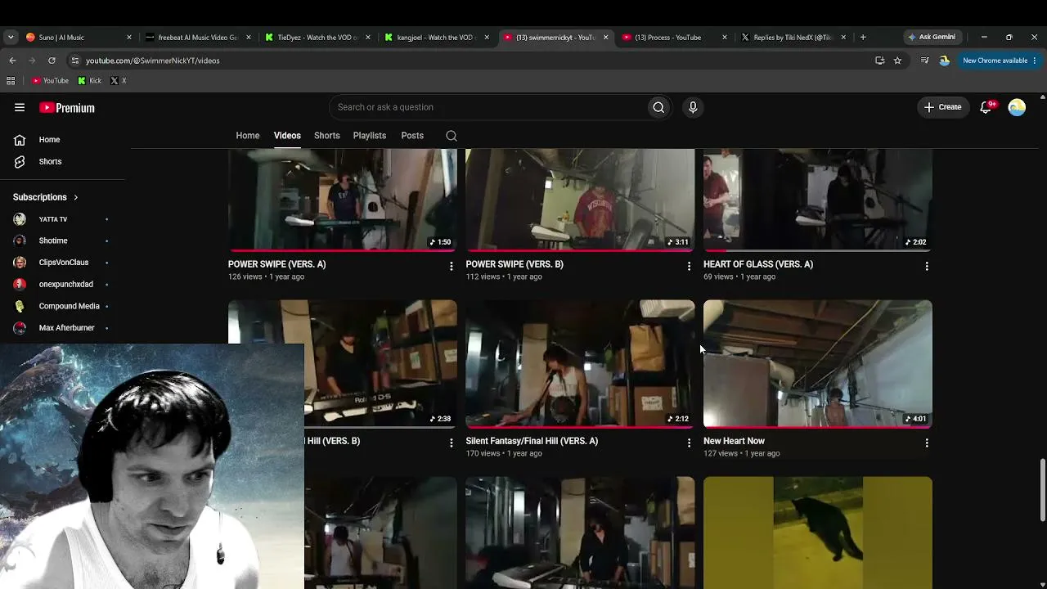Viewport: 1047px width, 589px height.
Task: Open the tab search dropdown arrow
Action: click(11, 37)
